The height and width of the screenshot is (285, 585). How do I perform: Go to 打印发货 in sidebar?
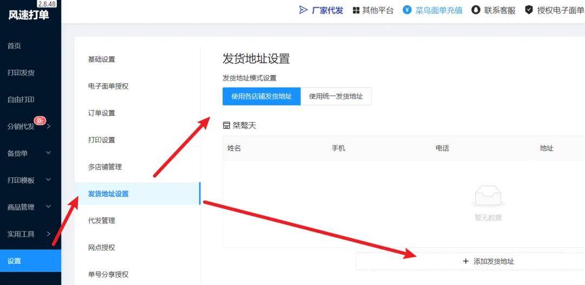pyautogui.click(x=21, y=72)
